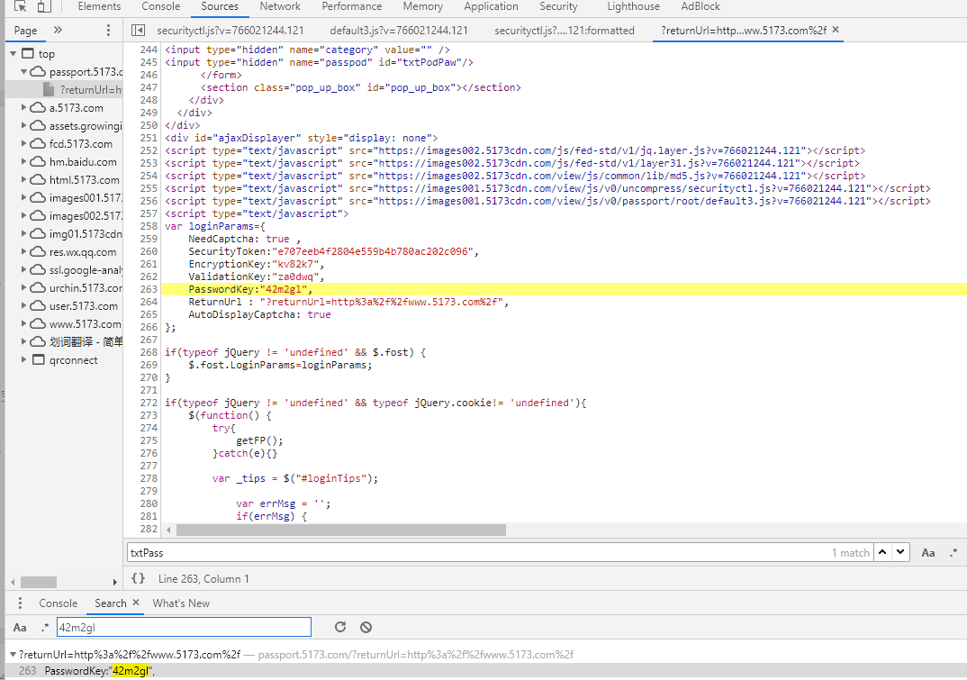Expand the a.5173.com domain node
This screenshot has height=680, width=967.
pyautogui.click(x=23, y=107)
